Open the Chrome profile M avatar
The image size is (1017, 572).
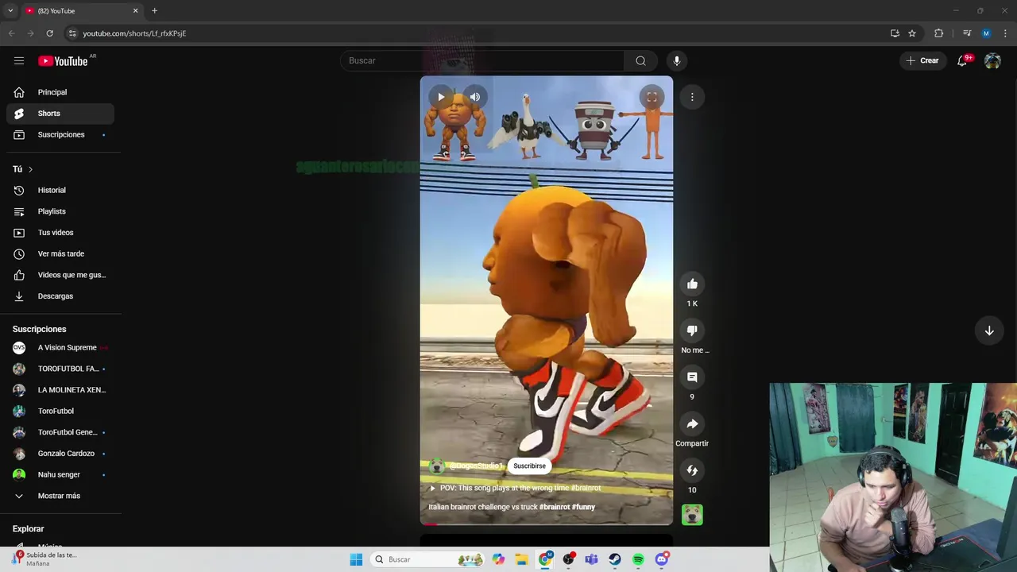(x=986, y=33)
